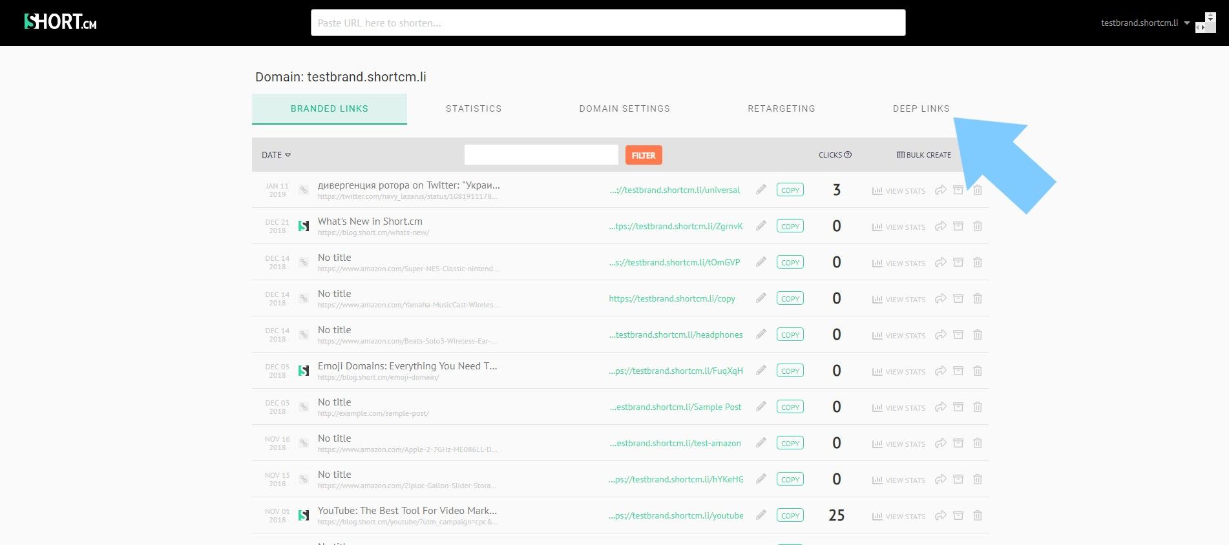The width and height of the screenshot is (1229, 545).
Task: Edit the youtube short link
Action: [761, 515]
